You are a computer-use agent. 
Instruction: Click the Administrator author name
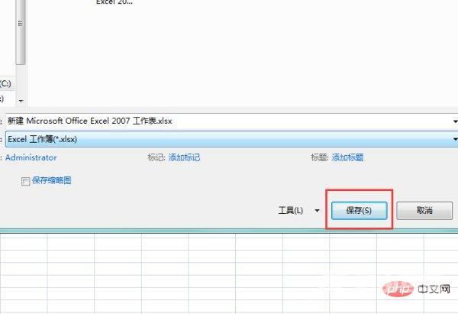pos(31,157)
